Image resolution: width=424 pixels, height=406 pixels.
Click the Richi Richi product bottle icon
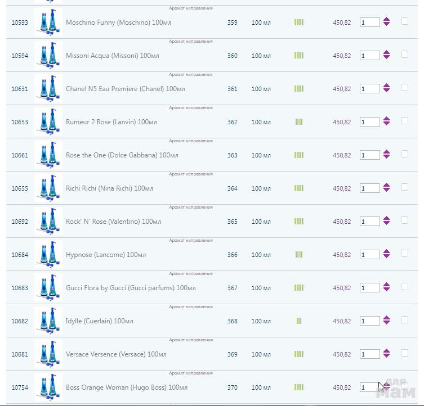click(47, 188)
